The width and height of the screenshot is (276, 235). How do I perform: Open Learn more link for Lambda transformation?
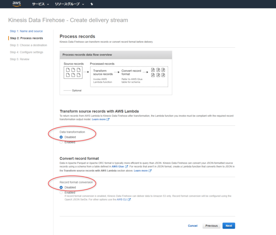click(100, 120)
